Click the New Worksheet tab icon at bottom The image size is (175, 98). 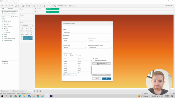[34, 91]
